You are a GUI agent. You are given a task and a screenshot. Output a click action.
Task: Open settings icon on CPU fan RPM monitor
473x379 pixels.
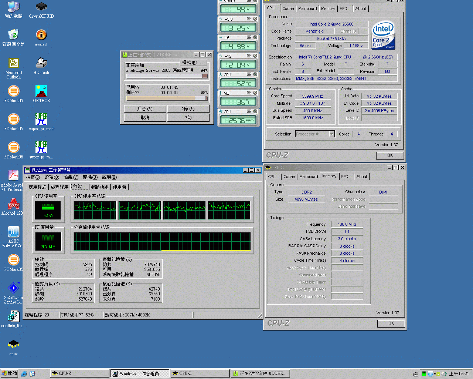[x=249, y=111]
